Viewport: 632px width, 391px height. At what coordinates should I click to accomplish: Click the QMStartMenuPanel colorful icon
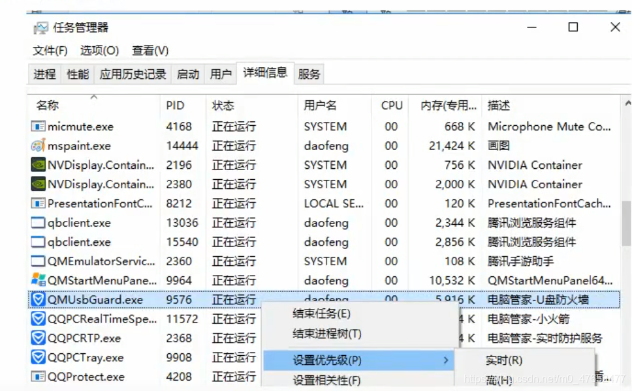coord(38,280)
